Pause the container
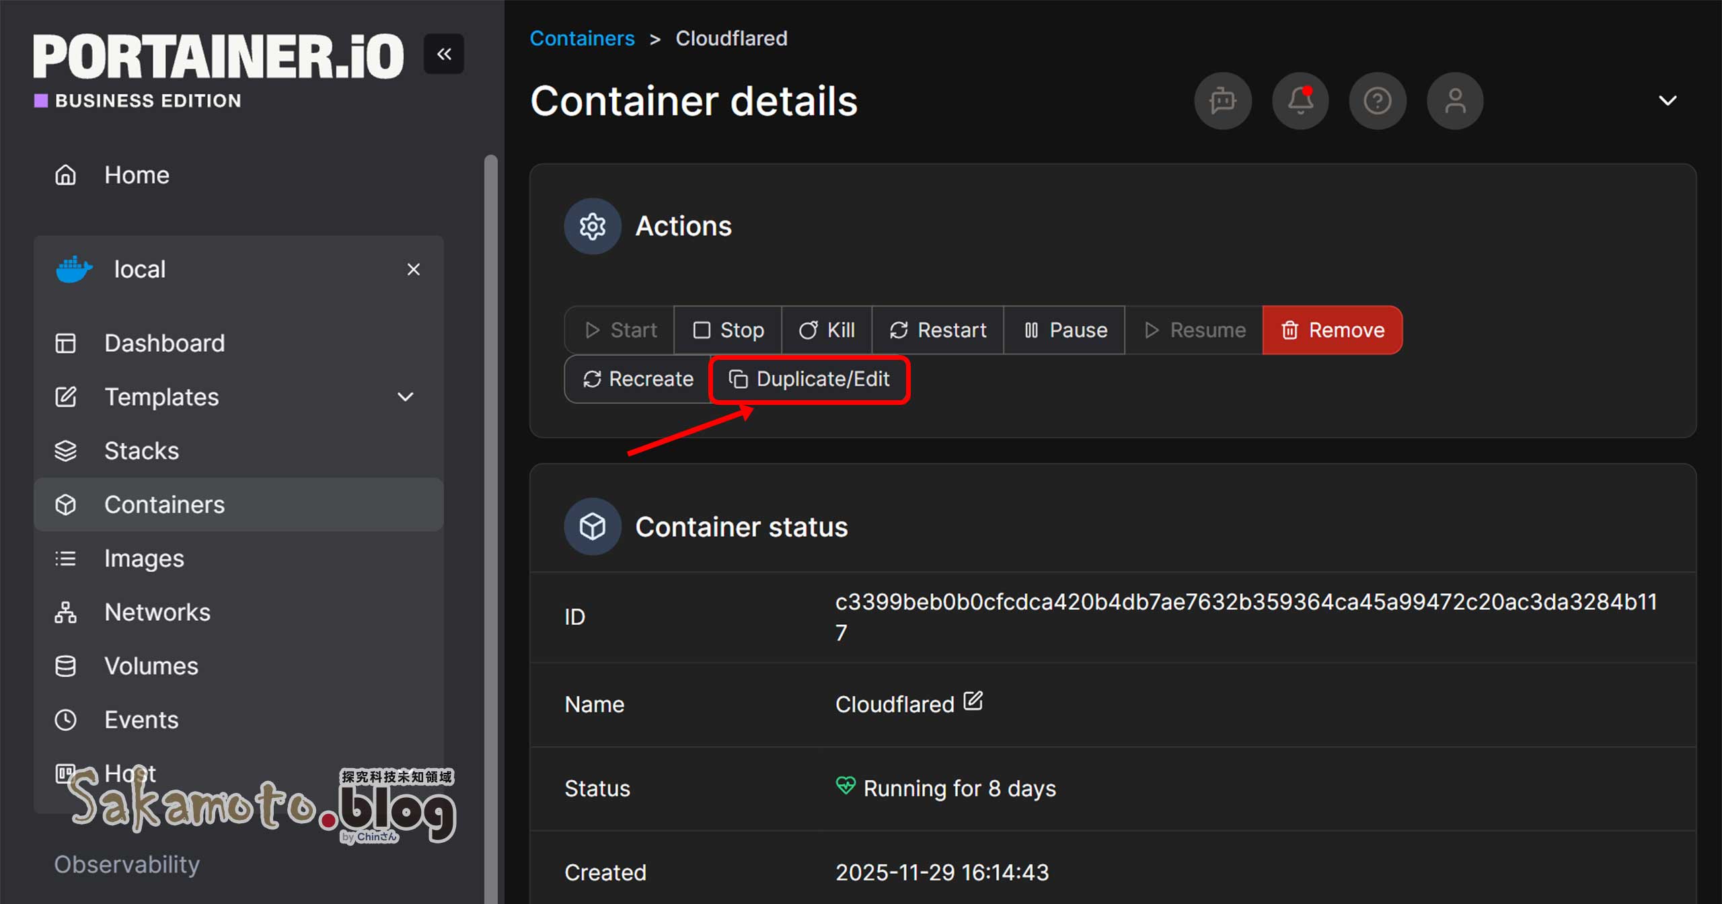The image size is (1722, 904). [1064, 330]
